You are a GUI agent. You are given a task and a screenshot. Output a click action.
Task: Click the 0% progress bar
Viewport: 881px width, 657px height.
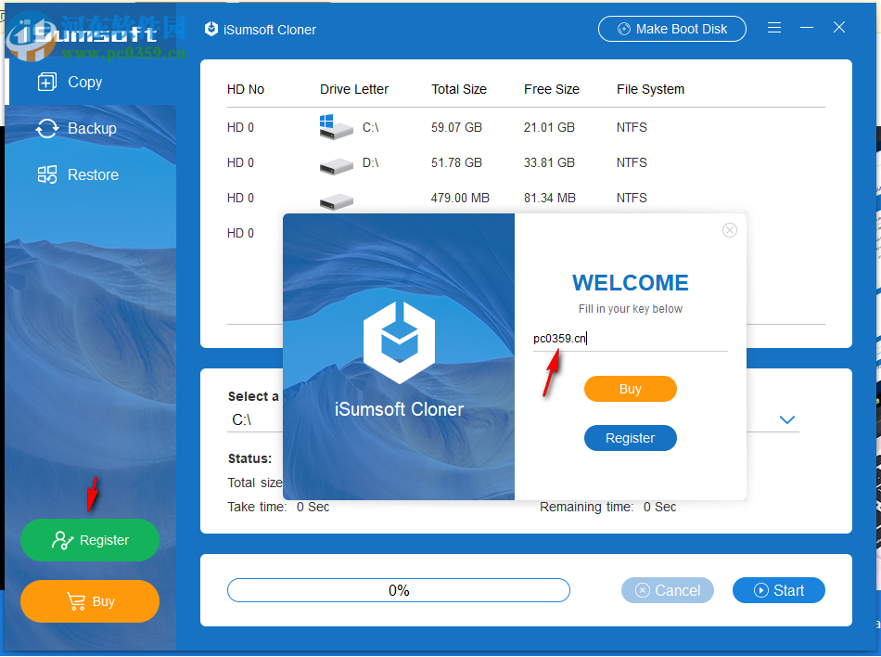click(399, 590)
